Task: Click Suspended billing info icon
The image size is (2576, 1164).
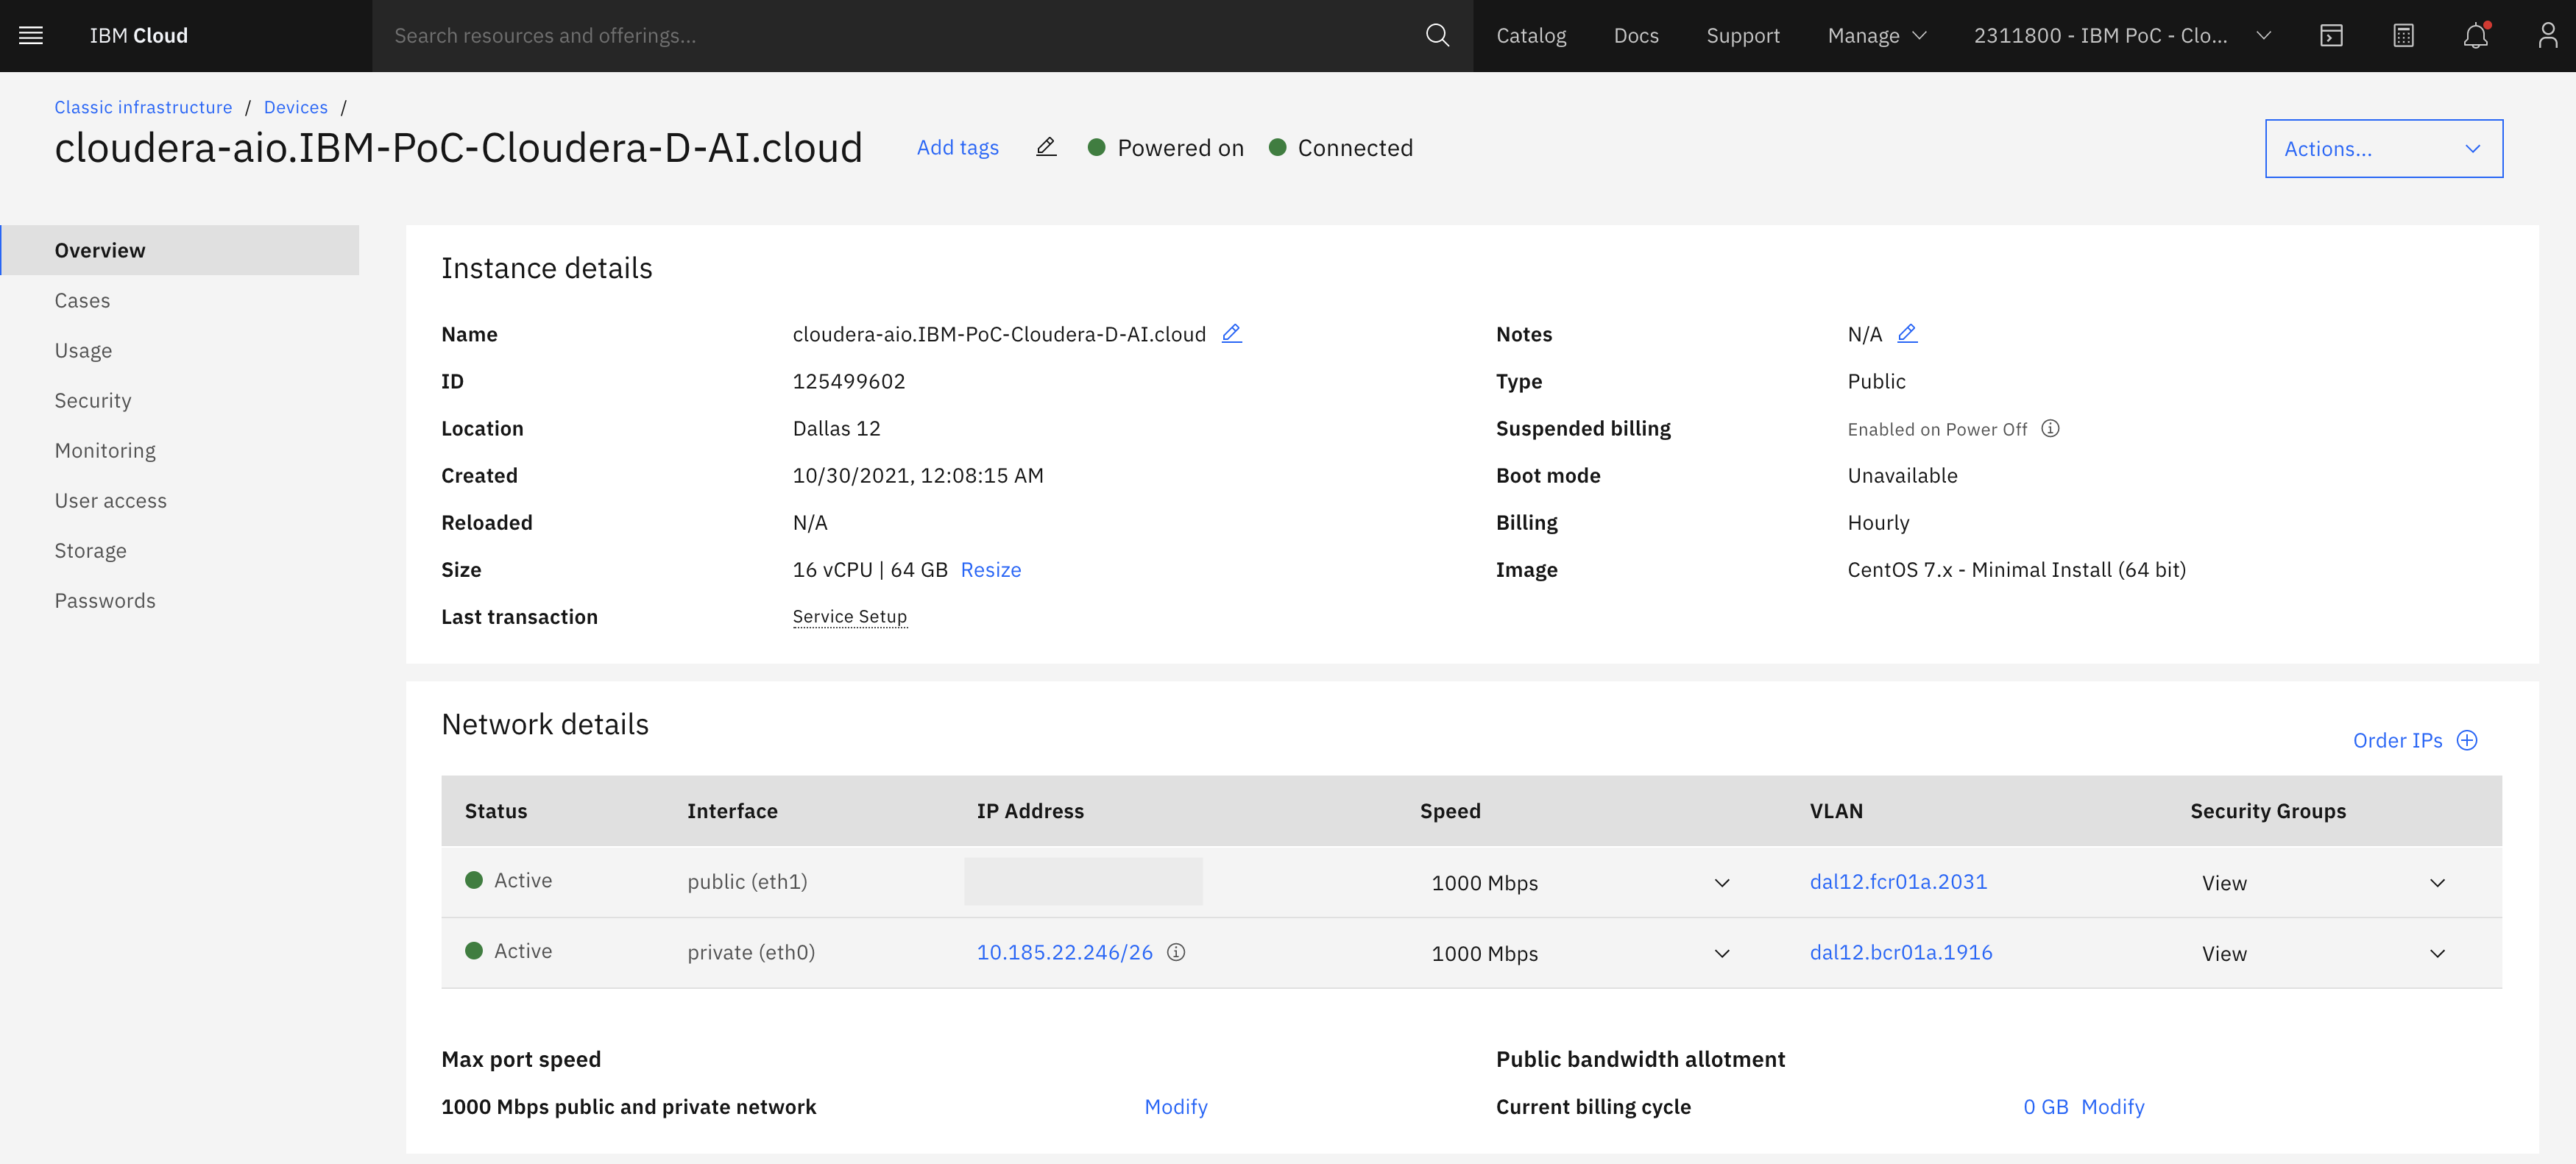Action: (x=2050, y=429)
